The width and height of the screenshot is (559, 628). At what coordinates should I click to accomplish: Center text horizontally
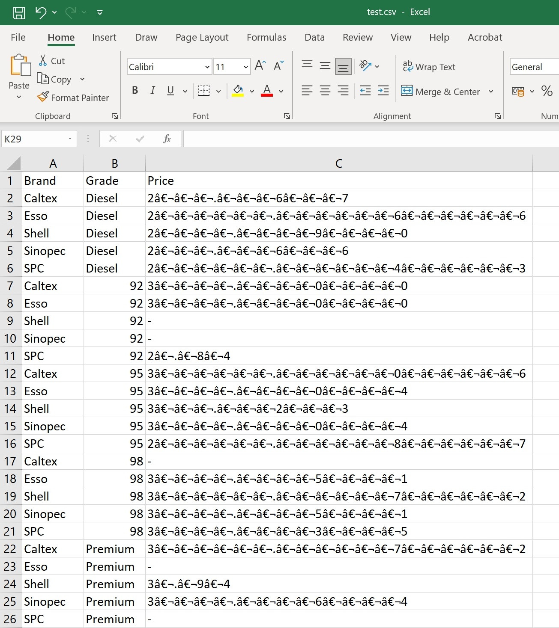point(325,90)
